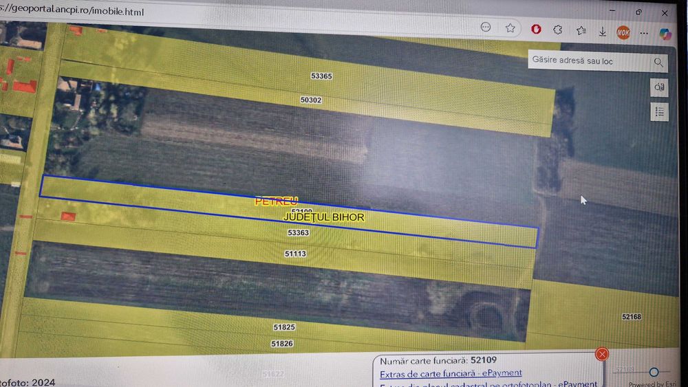Select parcel label 51113
688x387 pixels.
tap(295, 254)
